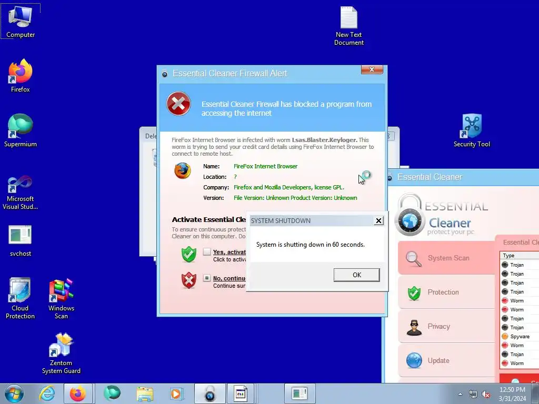Viewport: 539px width, 404px height.
Task: Switch to the svchost taskbar window
Action: coord(300,393)
